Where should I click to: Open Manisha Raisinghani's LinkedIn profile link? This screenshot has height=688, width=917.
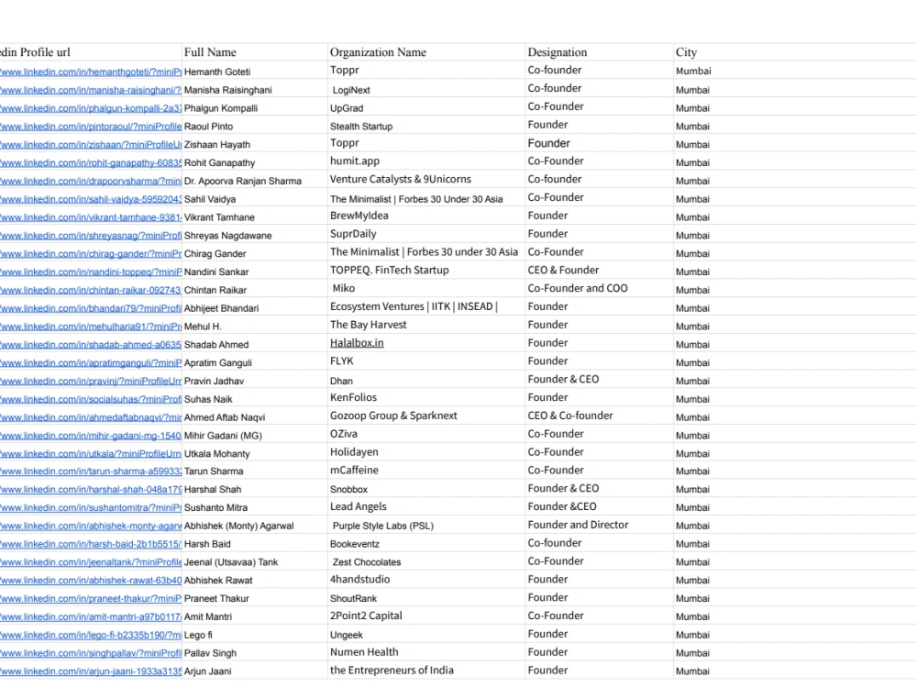pyautogui.click(x=91, y=90)
